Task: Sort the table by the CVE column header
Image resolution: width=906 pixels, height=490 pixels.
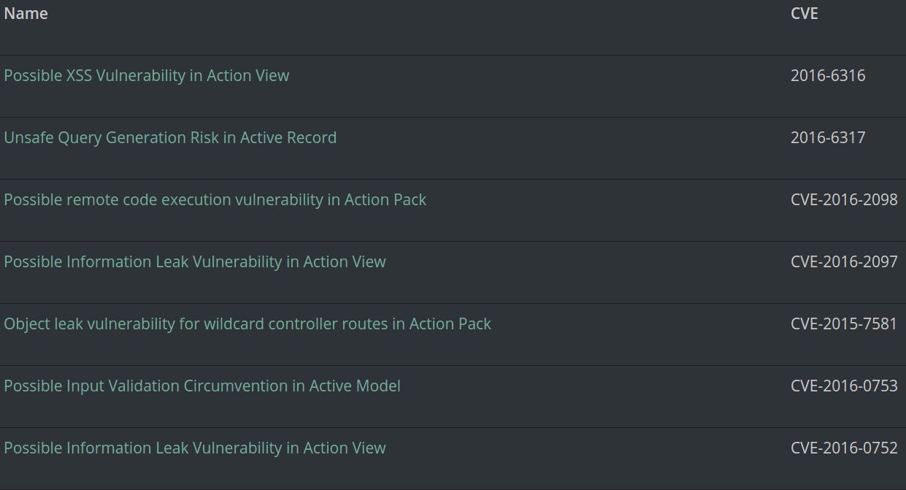Action: (x=804, y=13)
